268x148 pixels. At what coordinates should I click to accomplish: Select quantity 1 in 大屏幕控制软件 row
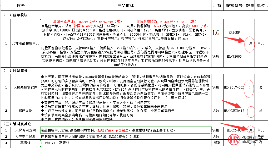click(250, 87)
